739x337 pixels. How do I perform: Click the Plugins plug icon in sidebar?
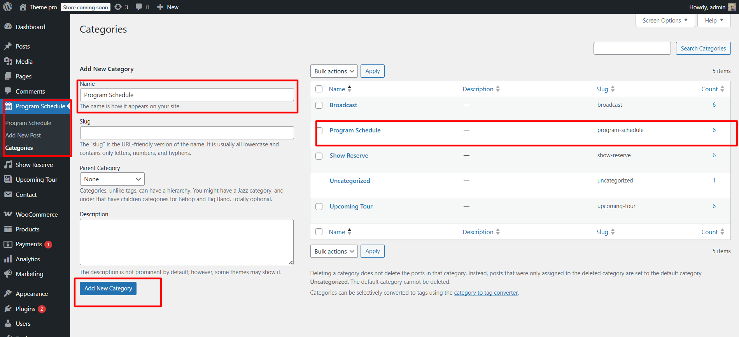click(8, 309)
